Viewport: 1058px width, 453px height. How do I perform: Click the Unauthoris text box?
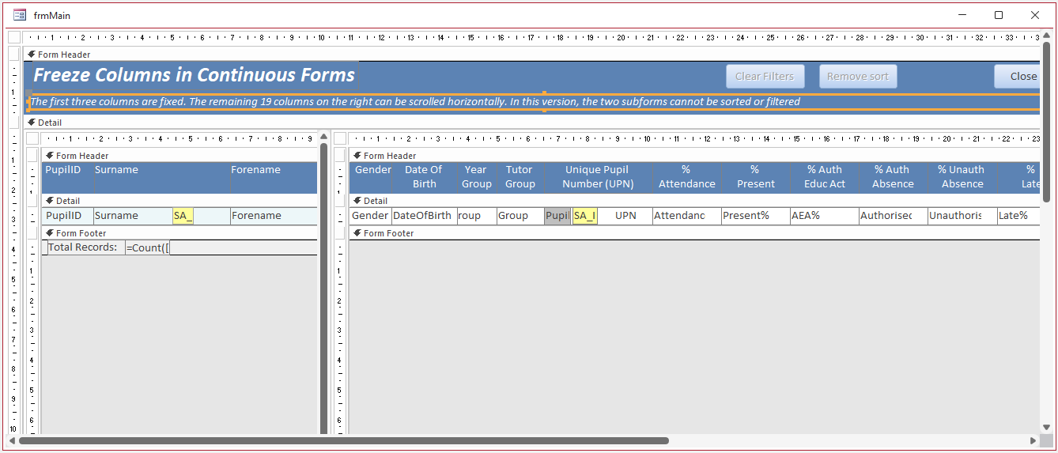pos(961,216)
